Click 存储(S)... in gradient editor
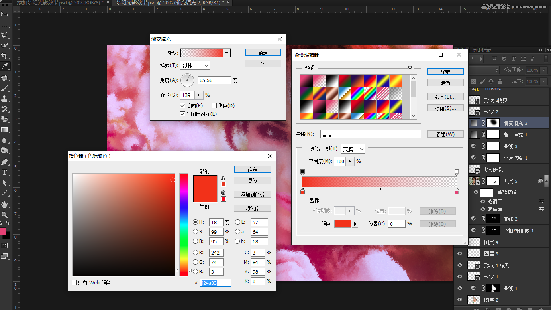551x310 pixels. (x=445, y=108)
